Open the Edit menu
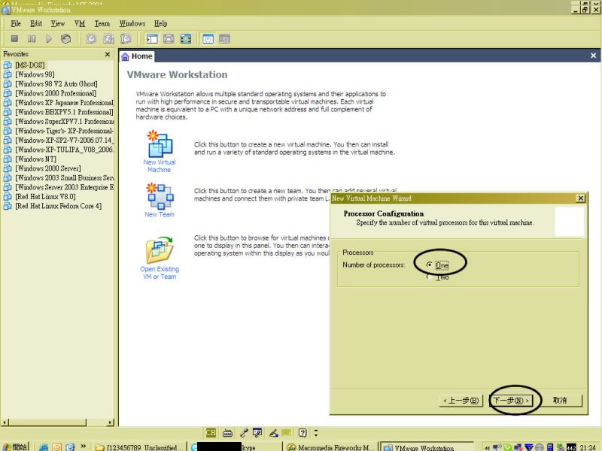Viewport: 602px width, 451px height. coord(35,23)
